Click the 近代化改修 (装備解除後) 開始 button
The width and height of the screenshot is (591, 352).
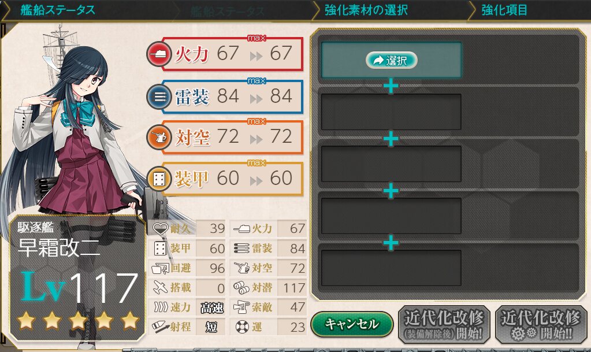(x=444, y=325)
